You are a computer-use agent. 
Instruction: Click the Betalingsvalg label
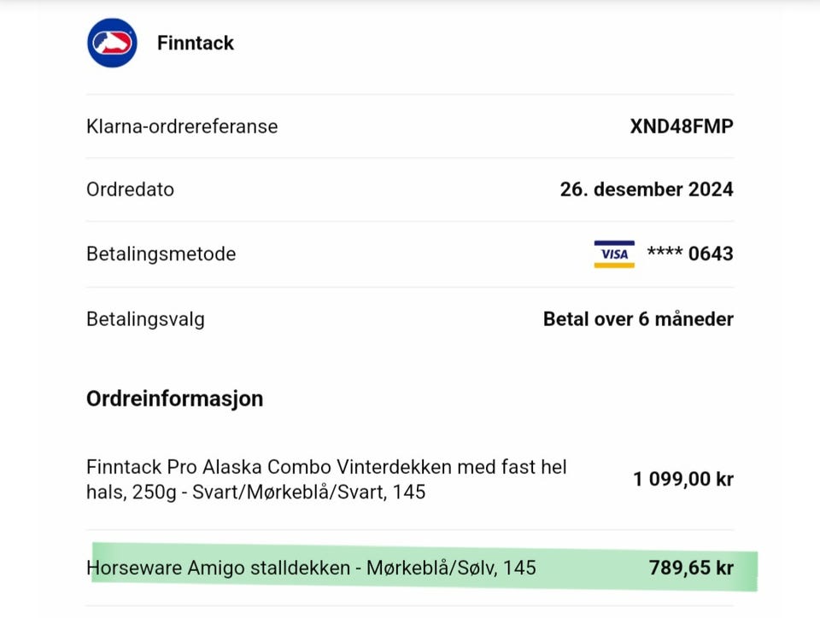(x=145, y=319)
